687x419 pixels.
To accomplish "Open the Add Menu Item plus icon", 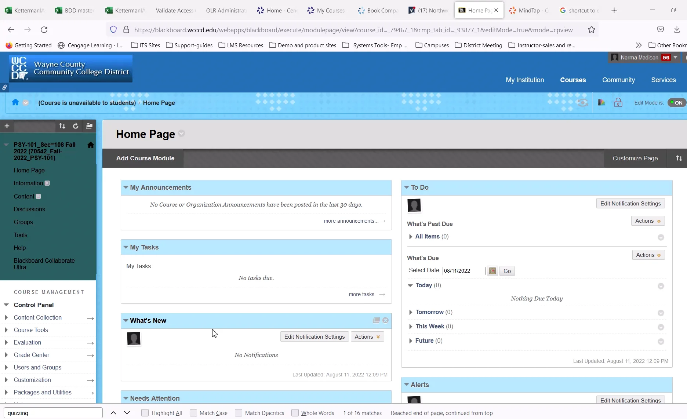I will click(7, 126).
